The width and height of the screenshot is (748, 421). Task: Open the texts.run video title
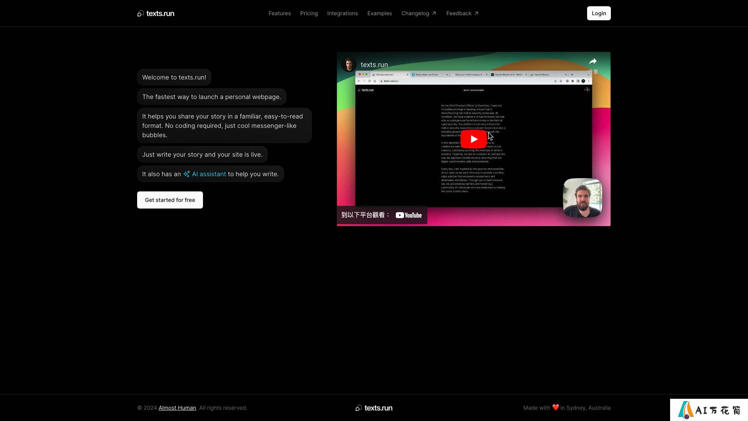(x=374, y=65)
